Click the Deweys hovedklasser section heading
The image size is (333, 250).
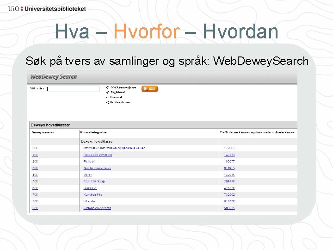(x=50, y=125)
